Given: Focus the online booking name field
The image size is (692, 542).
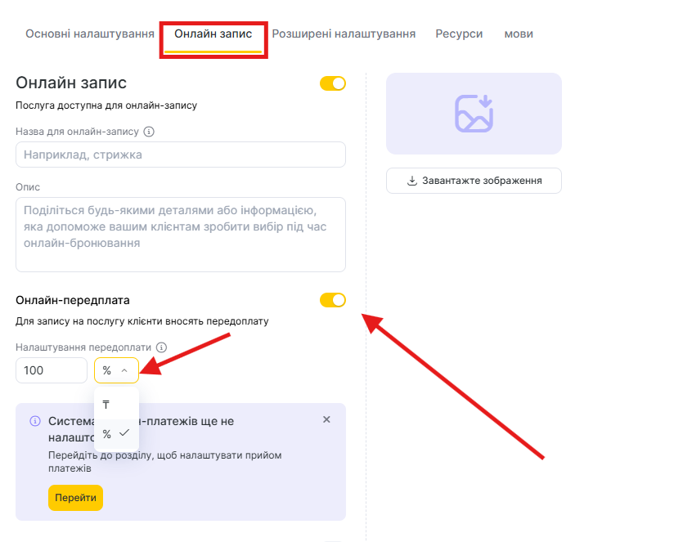Looking at the screenshot, I should tap(181, 155).
